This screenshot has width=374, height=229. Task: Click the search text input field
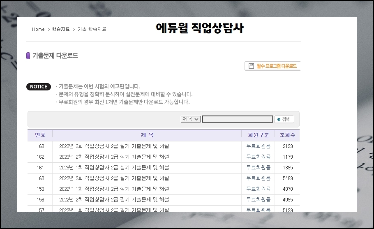(237, 119)
